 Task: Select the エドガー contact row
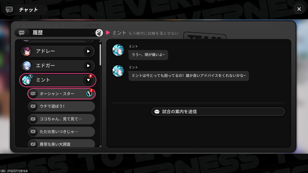pos(58,66)
